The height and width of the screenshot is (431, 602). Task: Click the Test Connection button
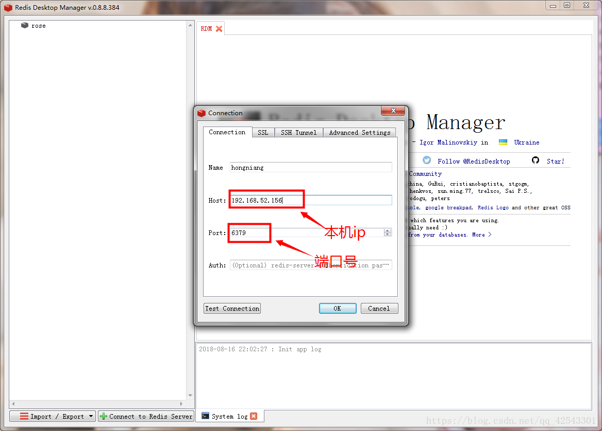(x=232, y=309)
